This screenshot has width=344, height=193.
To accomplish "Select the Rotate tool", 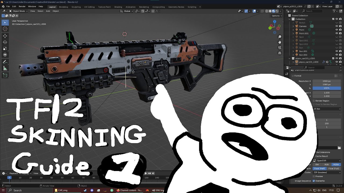I will point(5,42).
